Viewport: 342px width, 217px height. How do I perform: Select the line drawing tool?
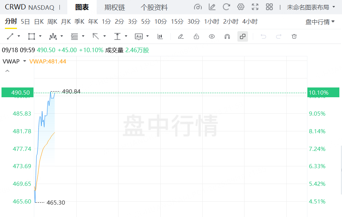pyautogui.click(x=10, y=36)
